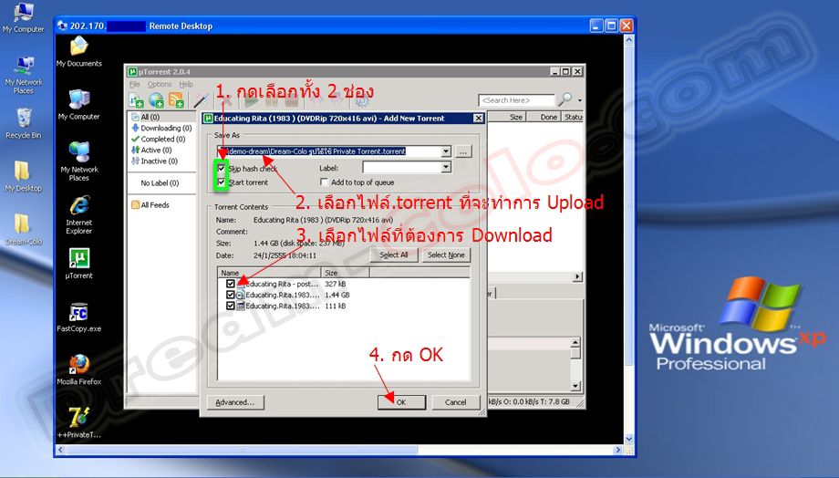Uncheck the 111 kB file checkbox

point(230,306)
